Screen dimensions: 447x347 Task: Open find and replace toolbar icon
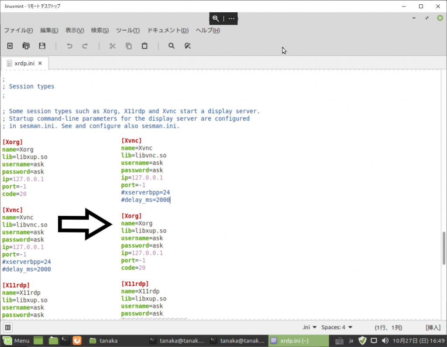pyautogui.click(x=187, y=46)
